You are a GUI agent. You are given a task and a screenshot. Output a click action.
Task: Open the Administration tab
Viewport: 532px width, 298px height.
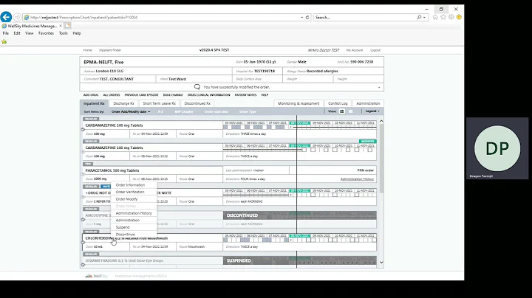368,103
